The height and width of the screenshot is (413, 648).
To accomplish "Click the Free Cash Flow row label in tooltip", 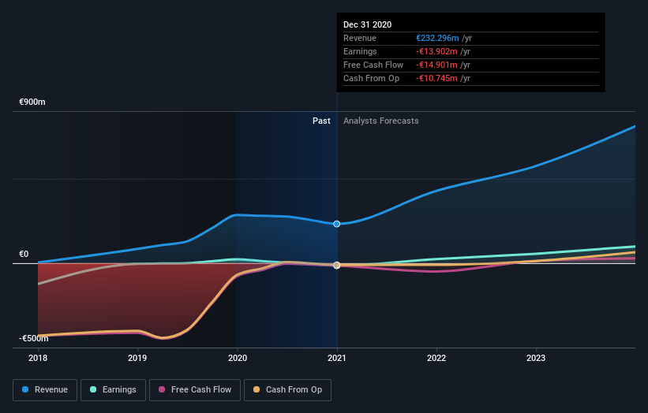I will (x=373, y=65).
